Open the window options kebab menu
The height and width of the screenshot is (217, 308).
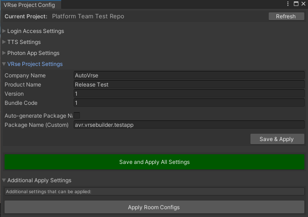(x=288, y=4)
